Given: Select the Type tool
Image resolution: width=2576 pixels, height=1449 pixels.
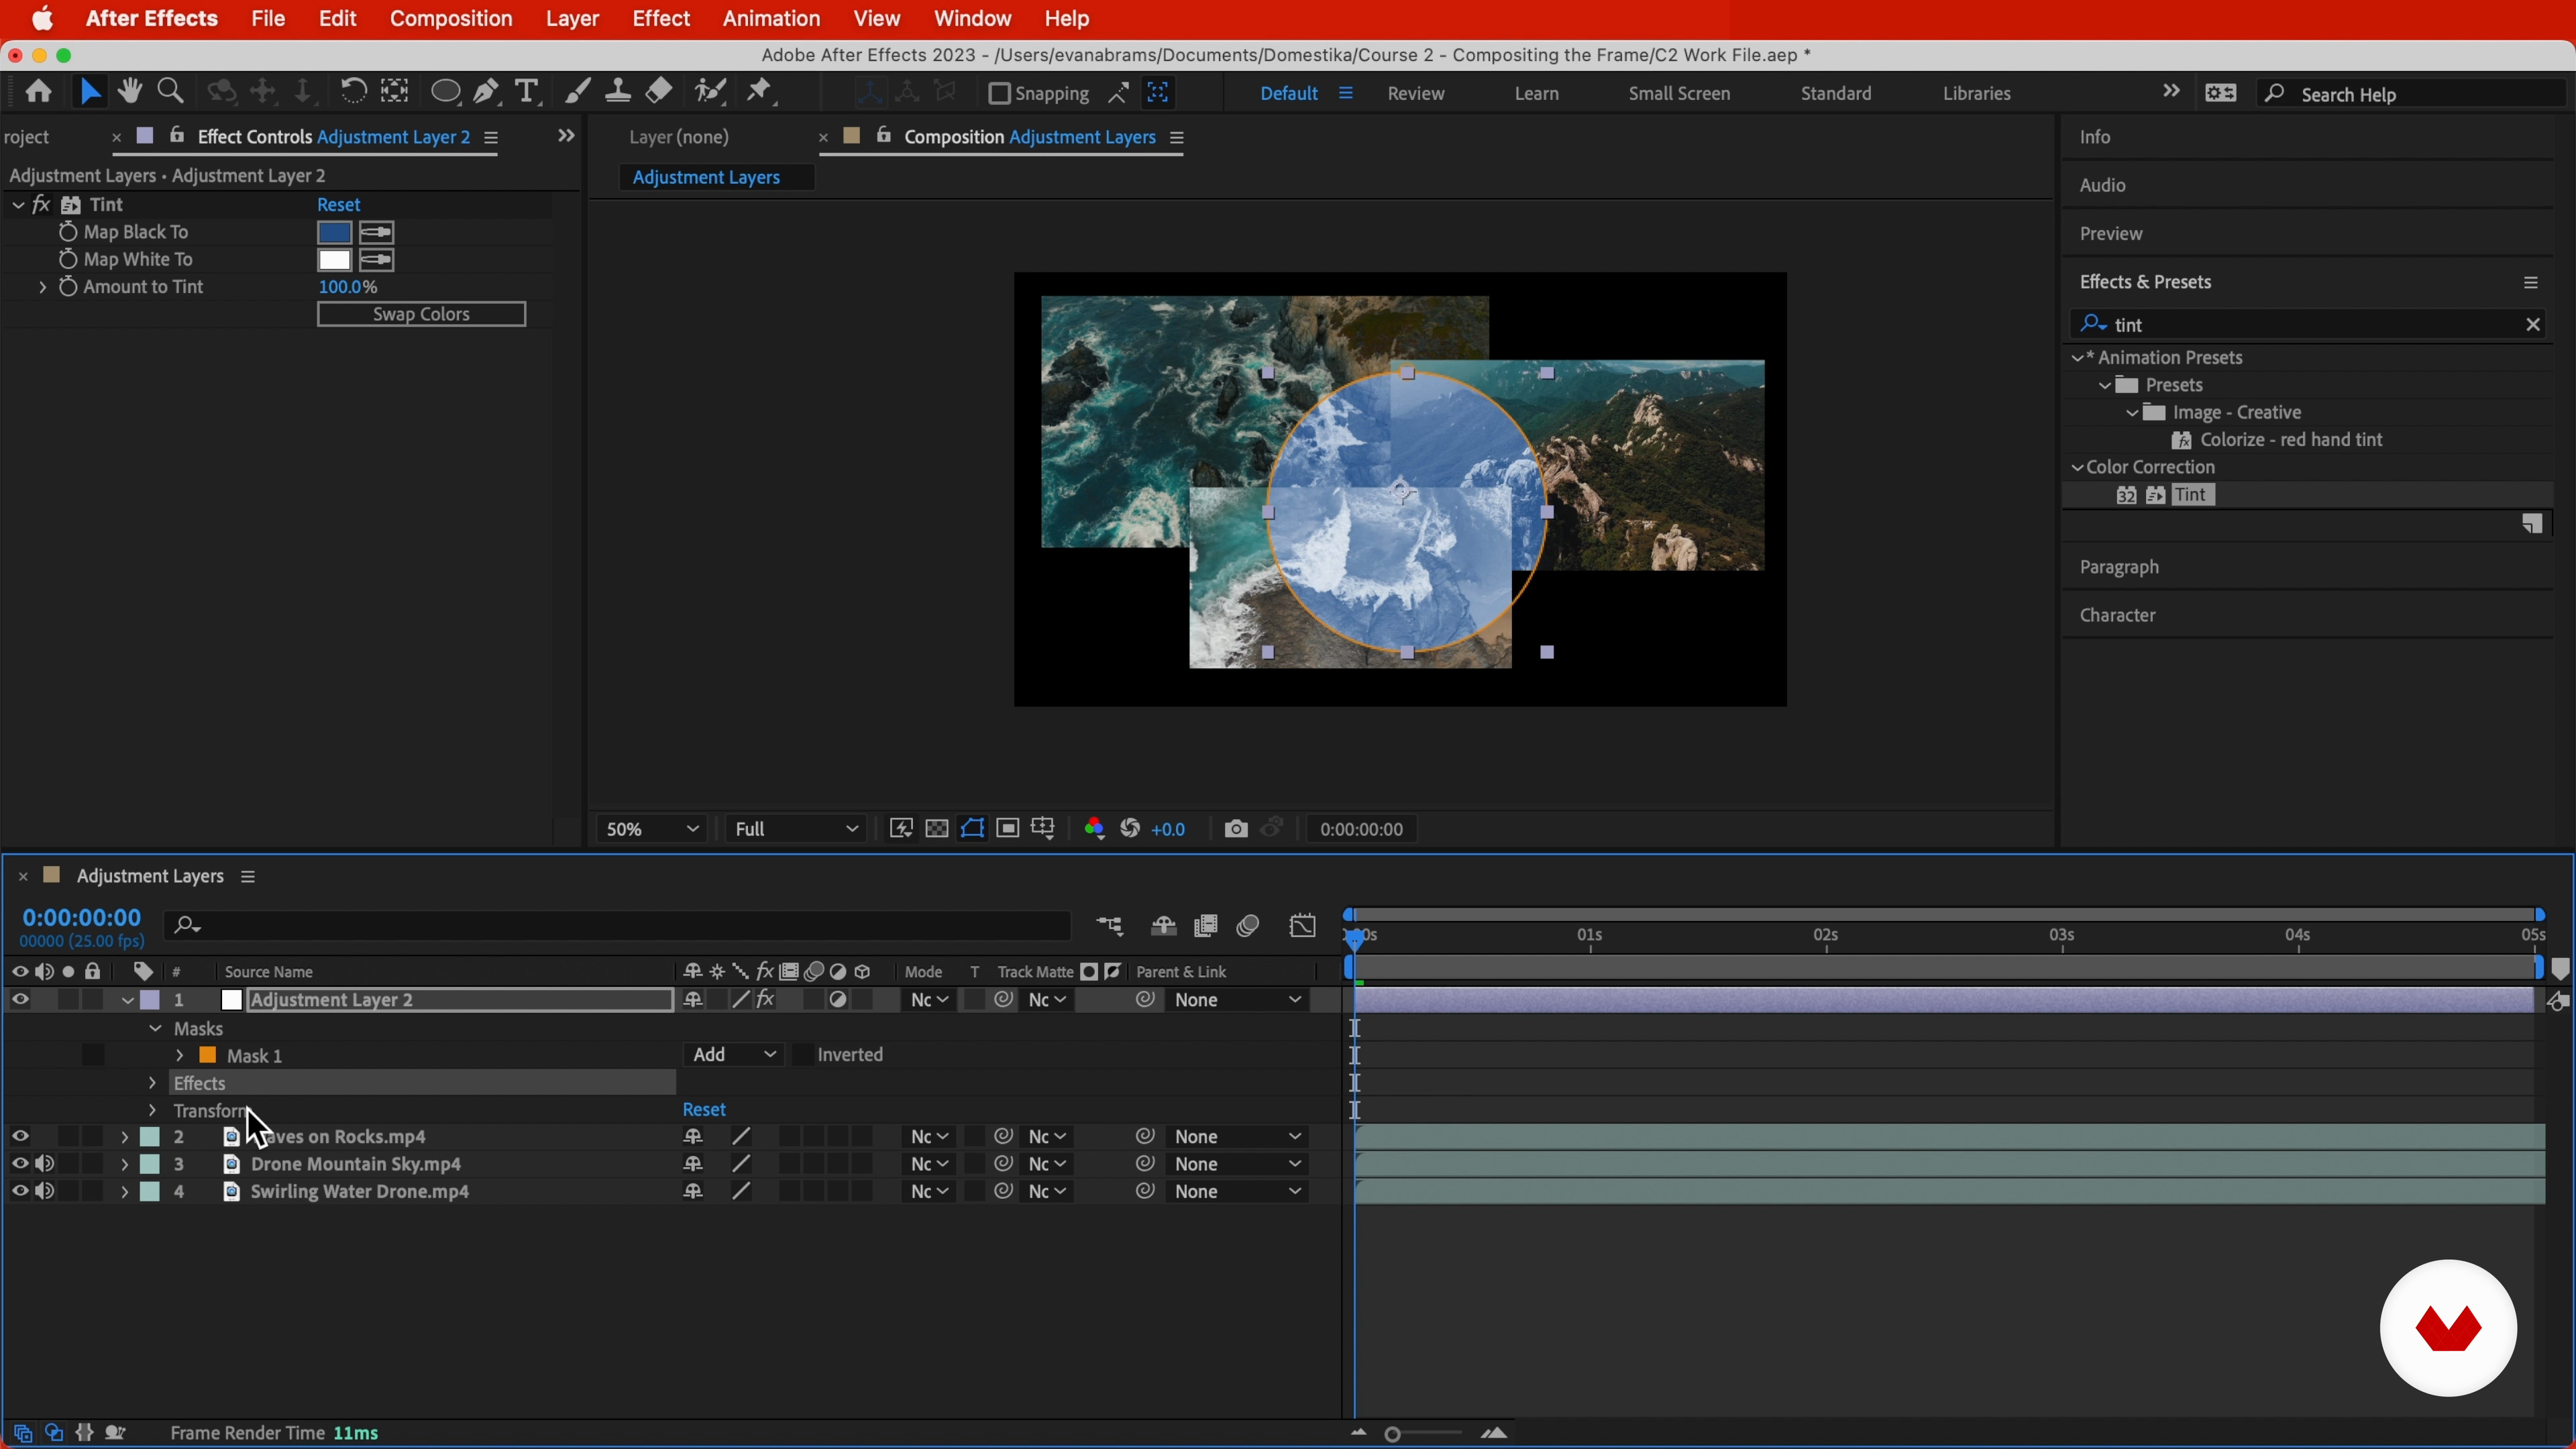Looking at the screenshot, I should (x=527, y=92).
